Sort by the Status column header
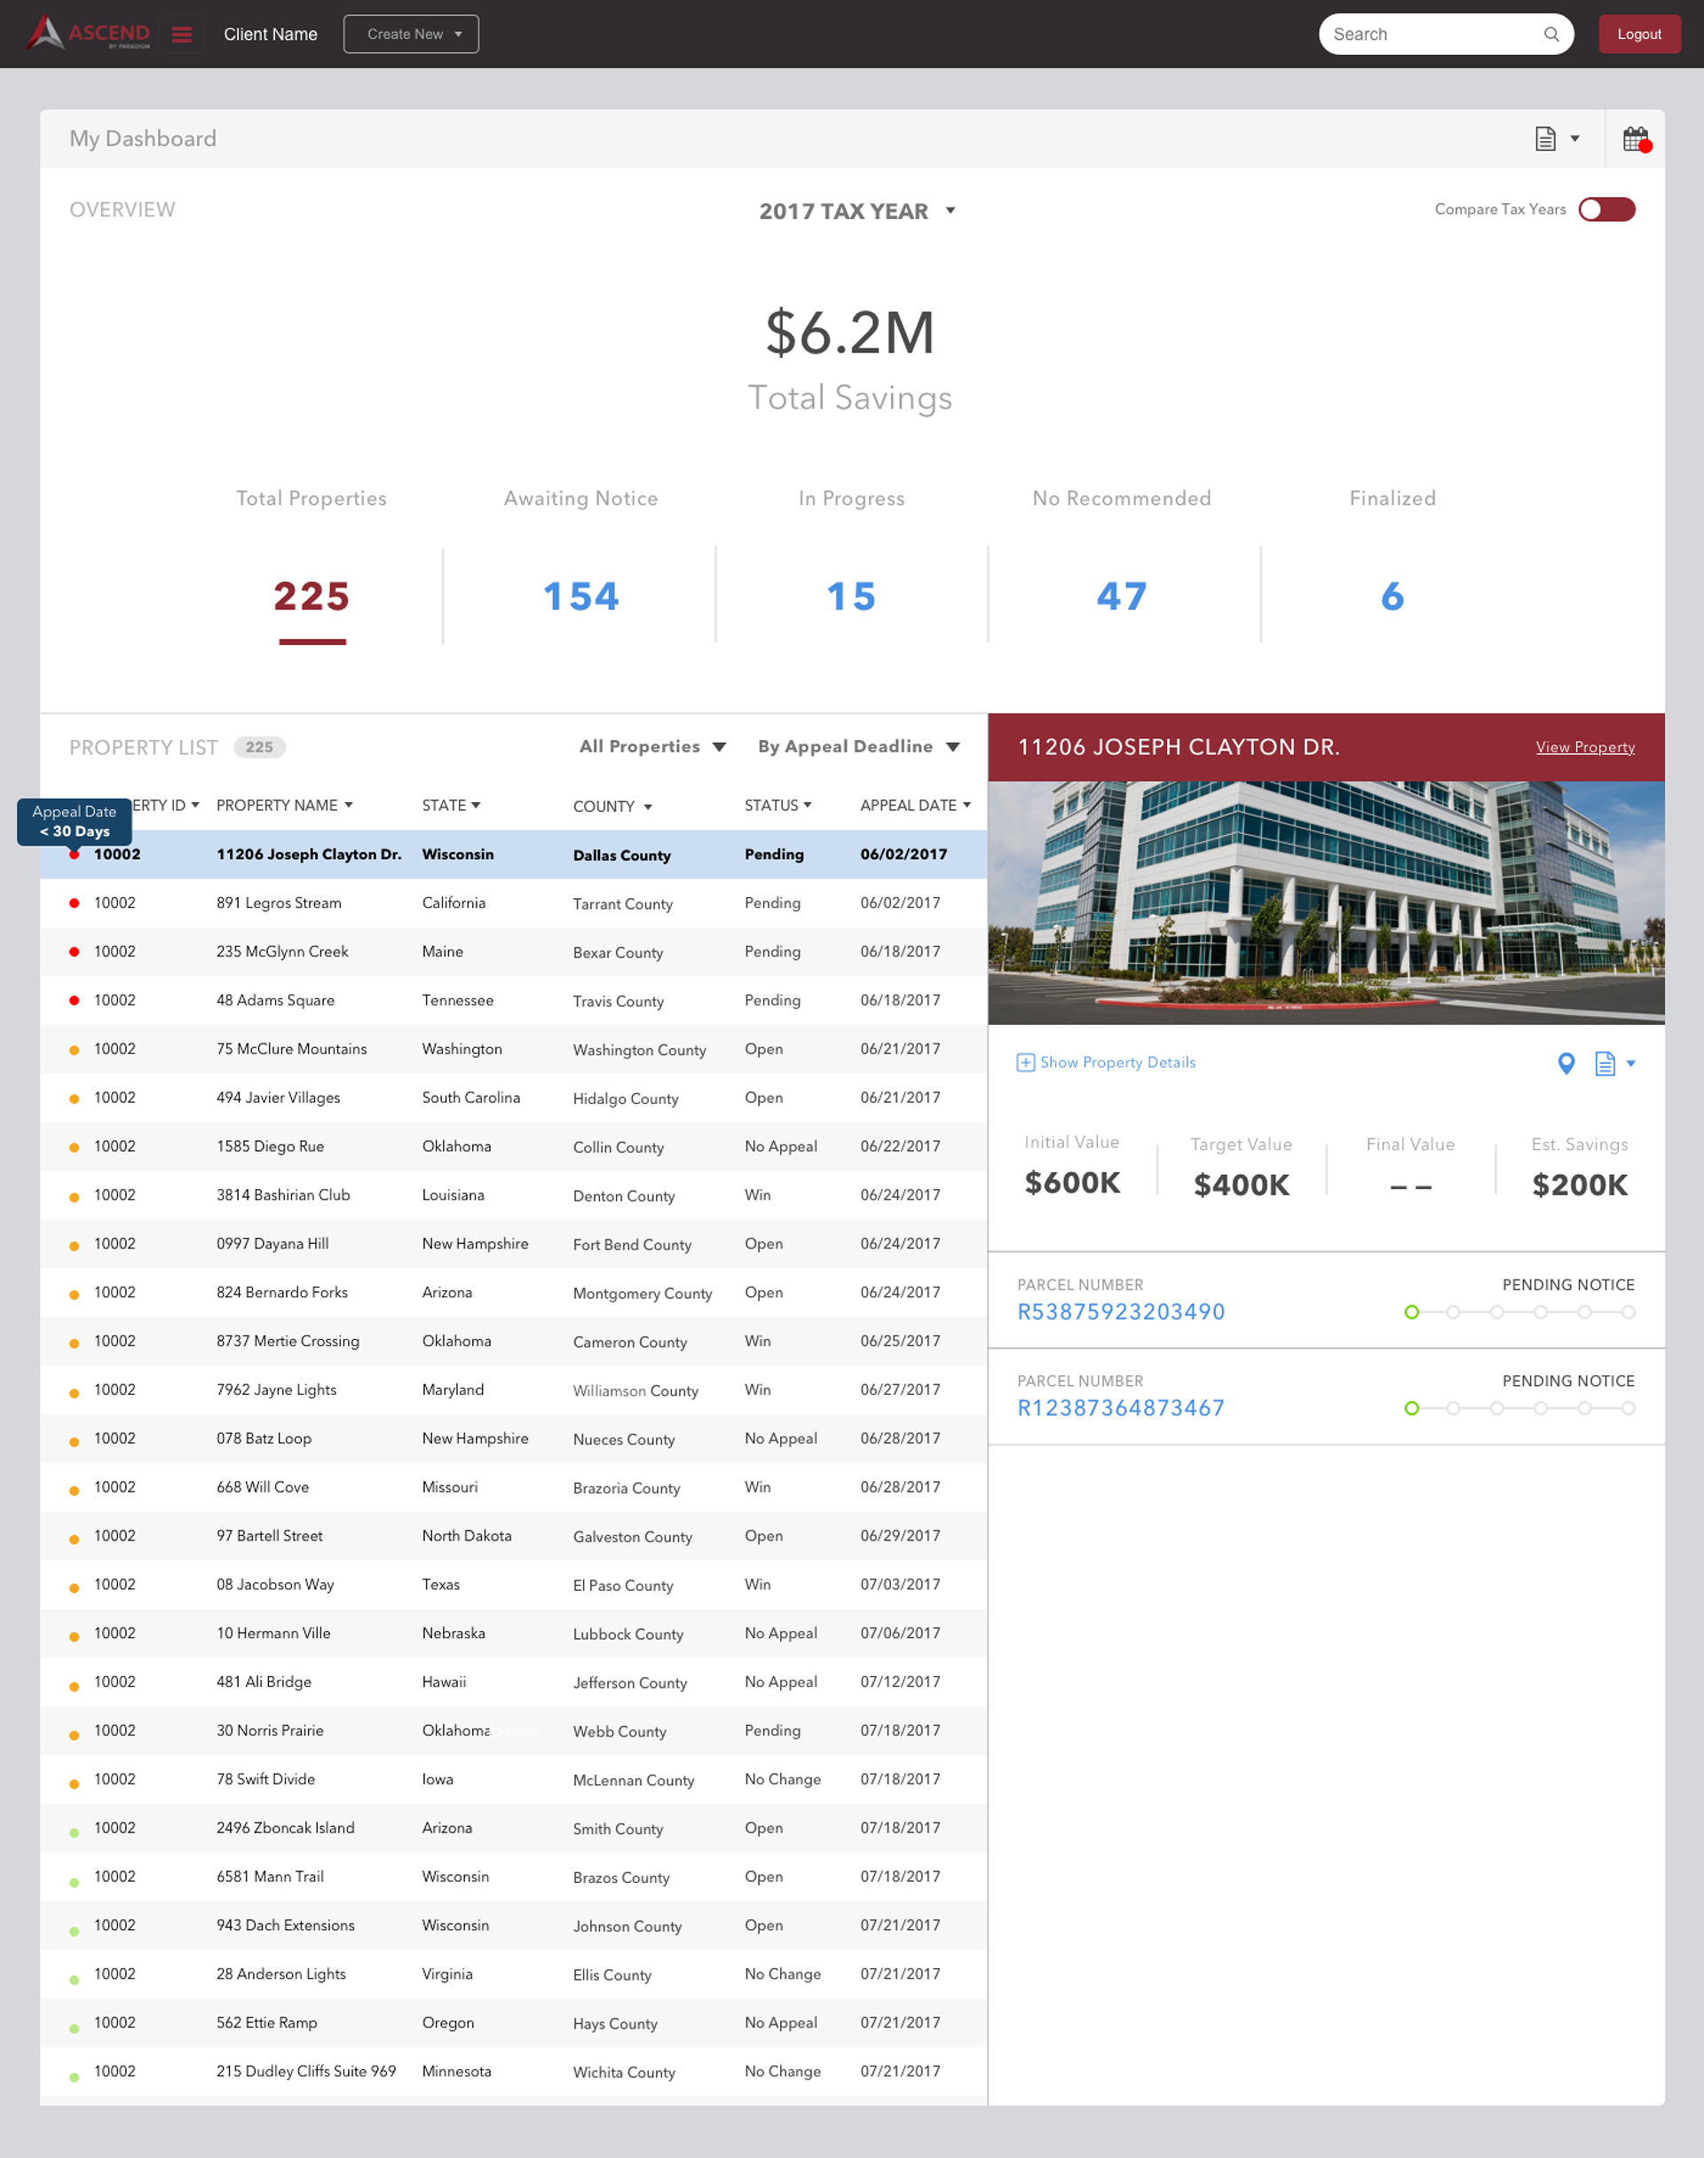The image size is (1704, 2158). click(x=778, y=805)
